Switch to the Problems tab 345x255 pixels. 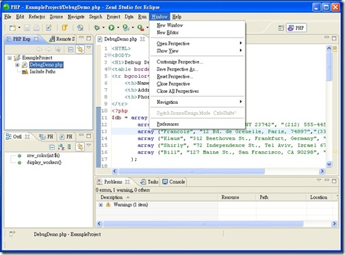[x=113, y=182]
